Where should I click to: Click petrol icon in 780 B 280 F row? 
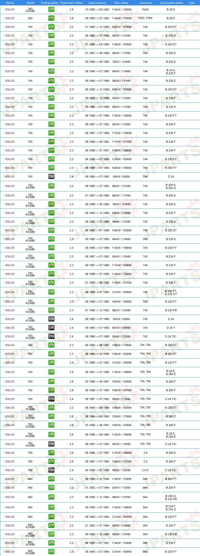coord(51,461)
